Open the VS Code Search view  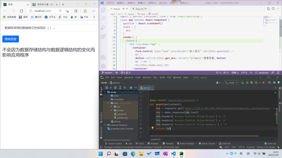click(103, 19)
